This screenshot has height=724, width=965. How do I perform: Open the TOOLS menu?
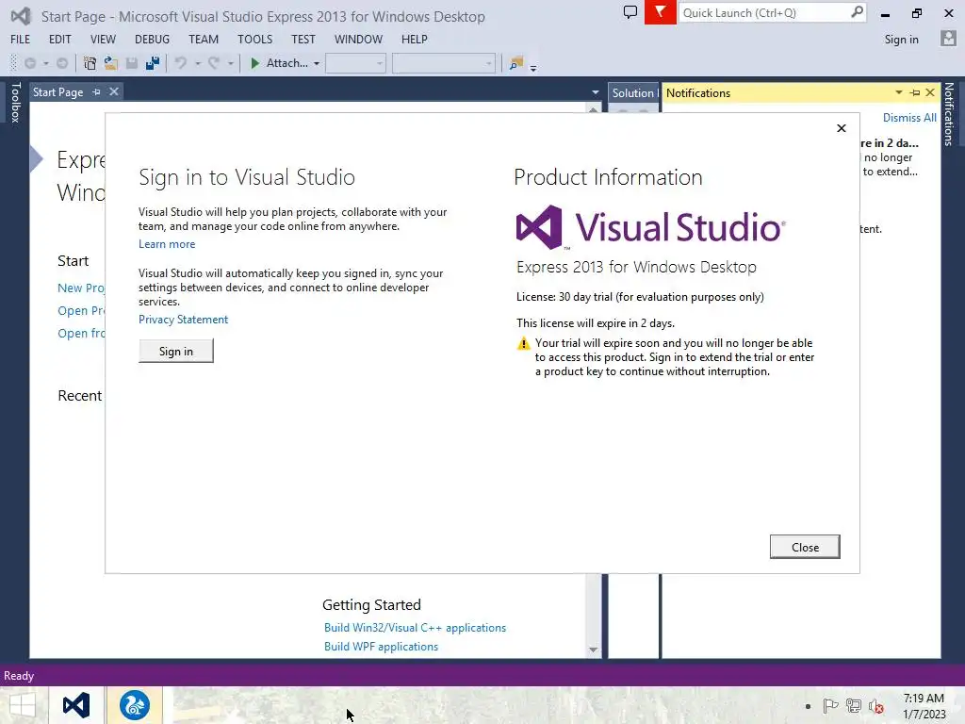point(254,39)
